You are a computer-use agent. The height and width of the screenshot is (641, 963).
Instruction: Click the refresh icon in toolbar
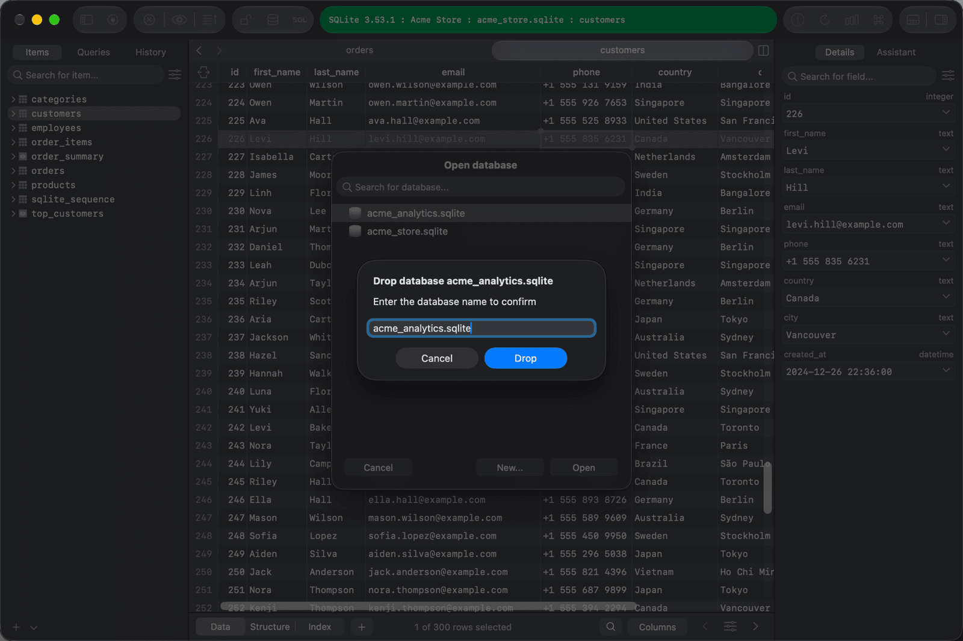[825, 20]
